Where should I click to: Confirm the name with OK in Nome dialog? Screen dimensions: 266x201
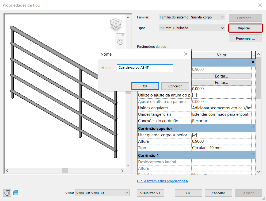click(x=145, y=86)
